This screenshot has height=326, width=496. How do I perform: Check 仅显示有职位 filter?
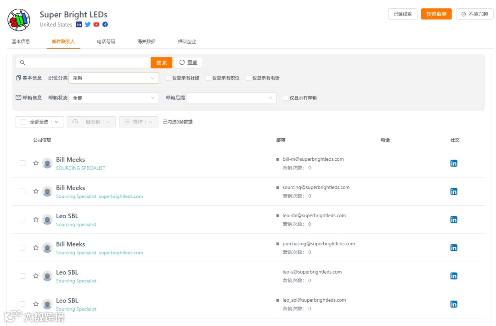pos(209,78)
